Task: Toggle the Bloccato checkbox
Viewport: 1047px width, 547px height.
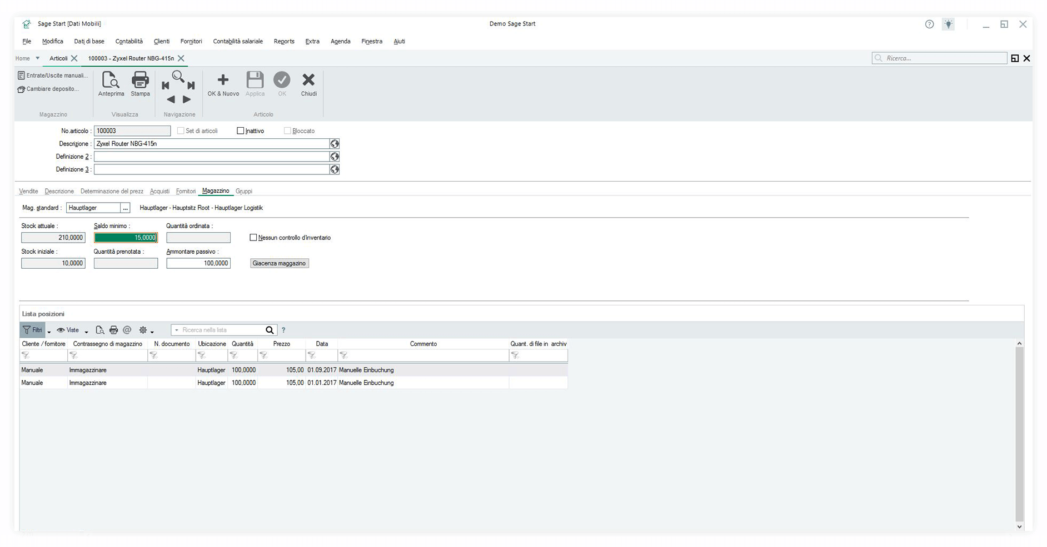Action: click(x=287, y=131)
